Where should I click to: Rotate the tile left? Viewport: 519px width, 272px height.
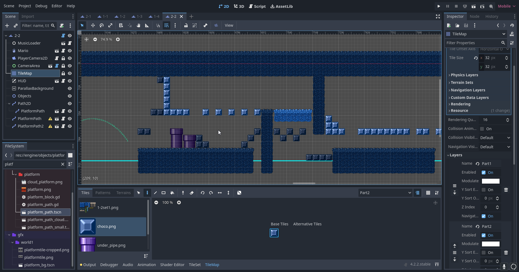click(x=202, y=193)
